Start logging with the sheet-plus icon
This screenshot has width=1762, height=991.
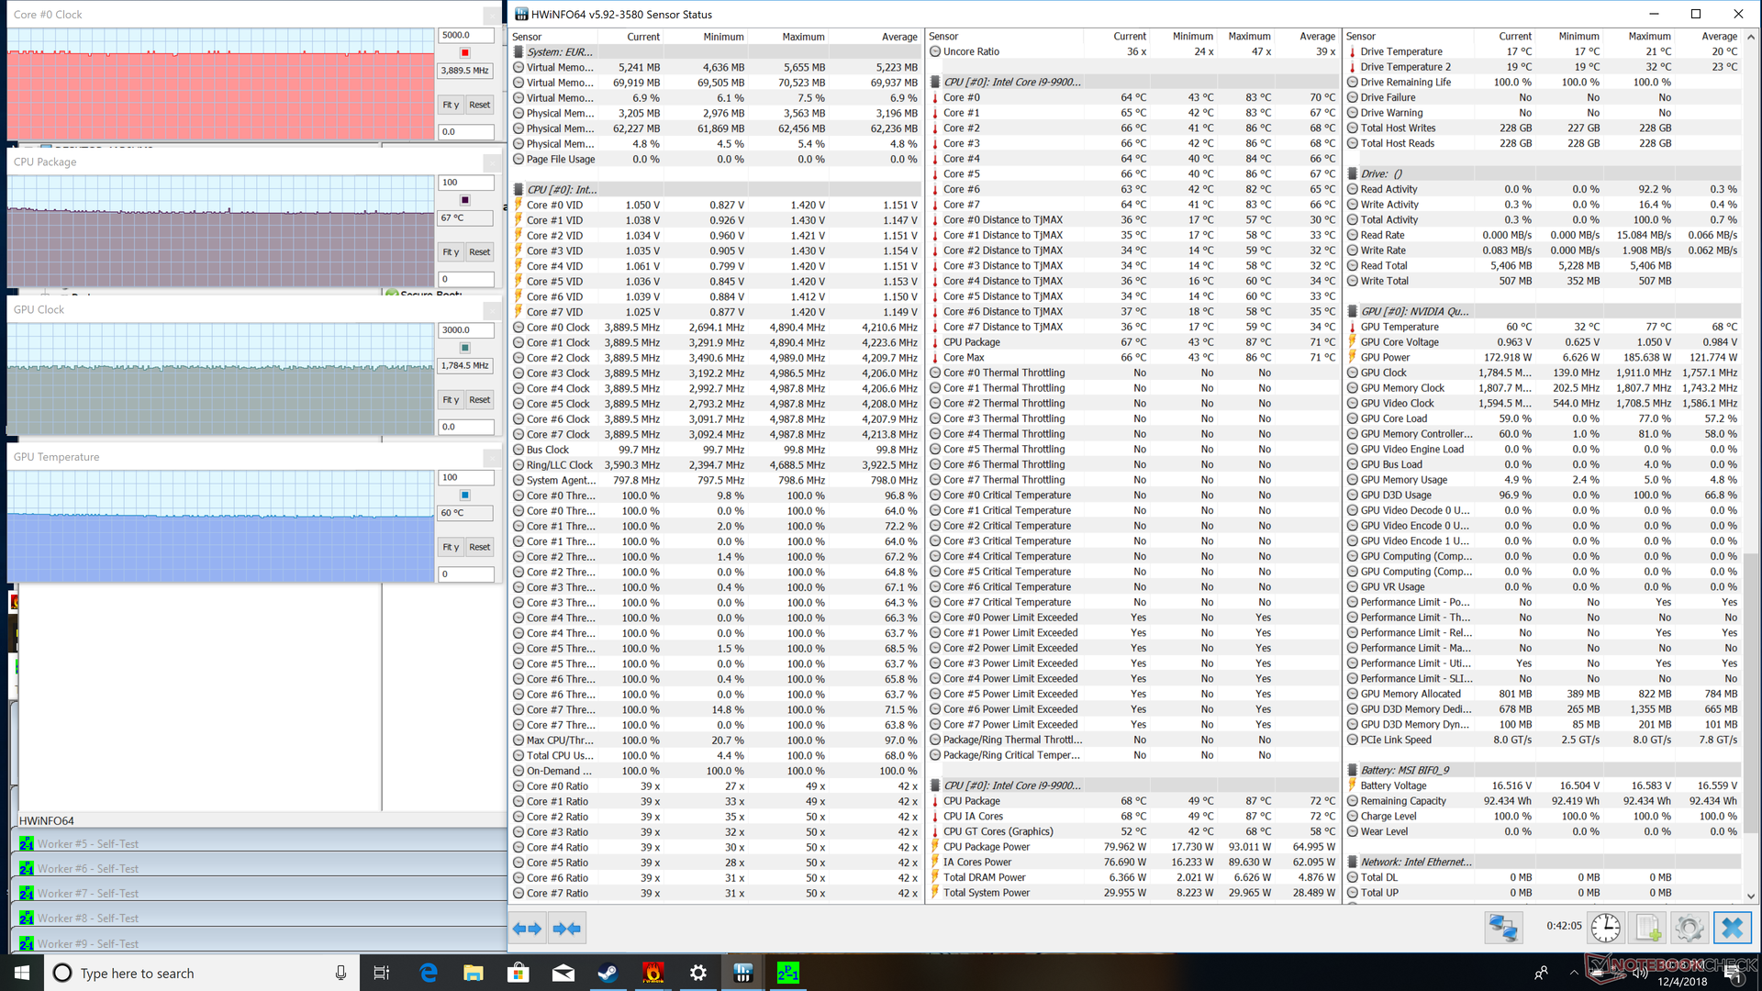1647,928
